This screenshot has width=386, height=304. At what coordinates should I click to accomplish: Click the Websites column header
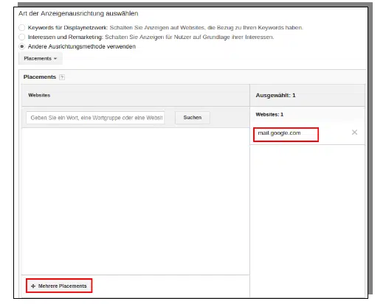[x=39, y=95]
